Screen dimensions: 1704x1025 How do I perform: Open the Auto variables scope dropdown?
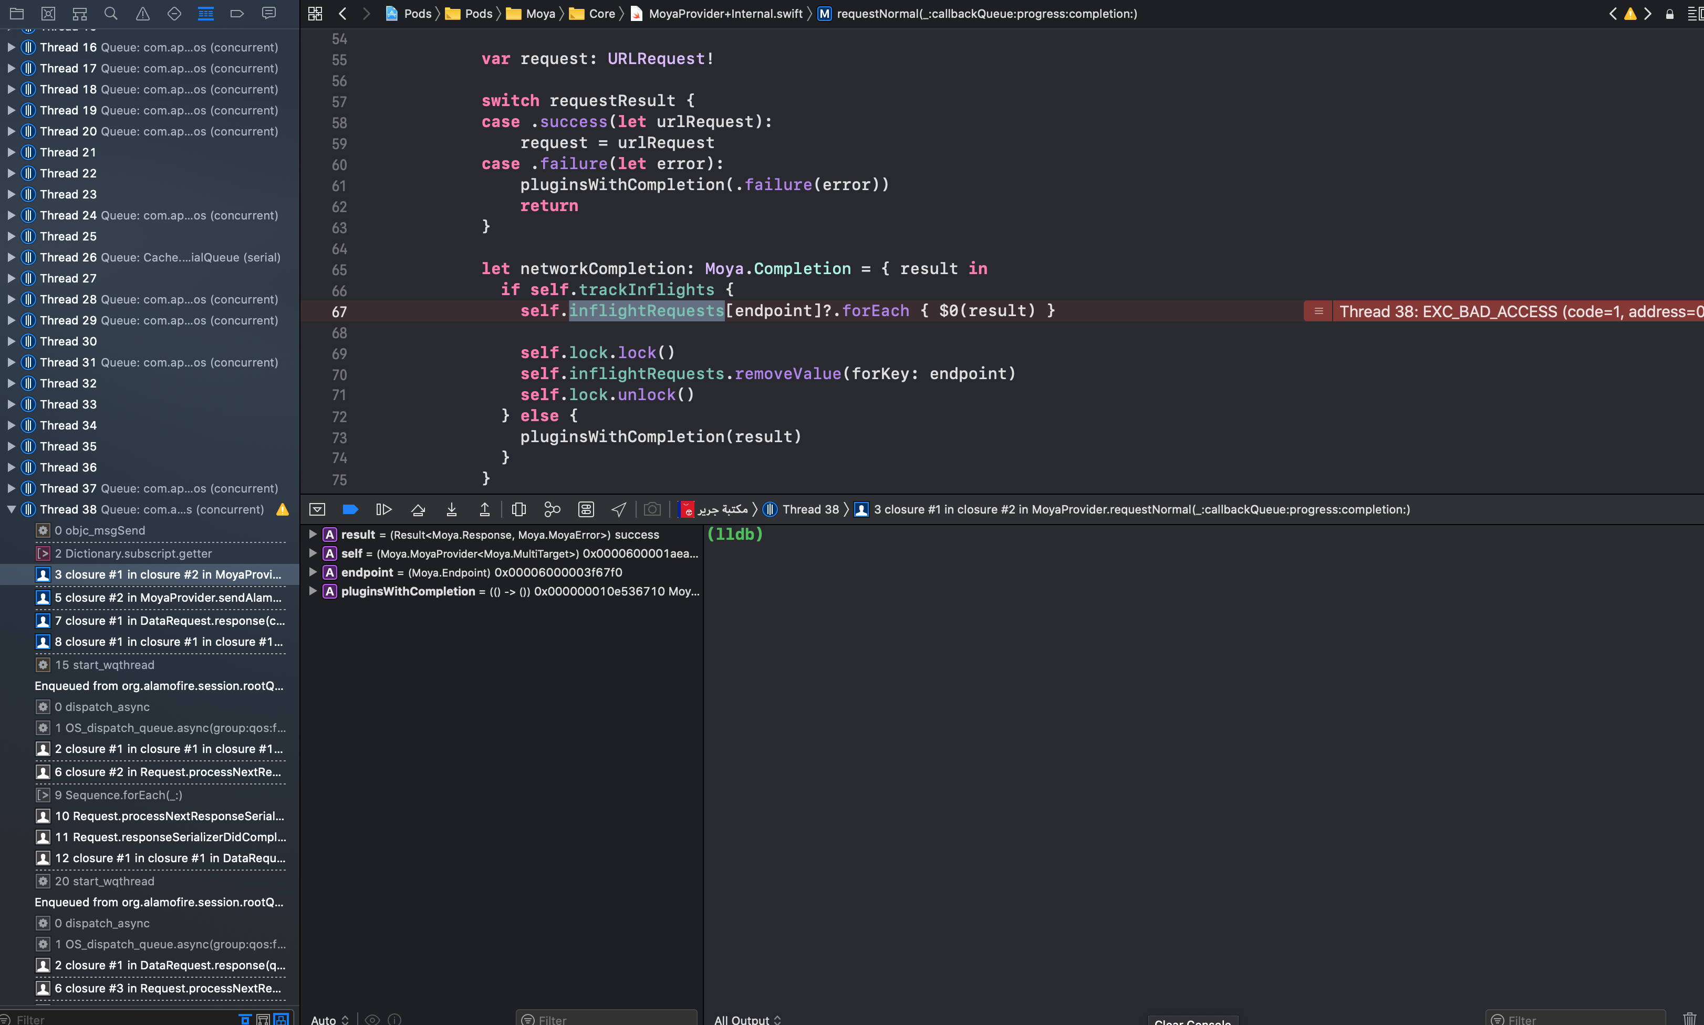[329, 1019]
